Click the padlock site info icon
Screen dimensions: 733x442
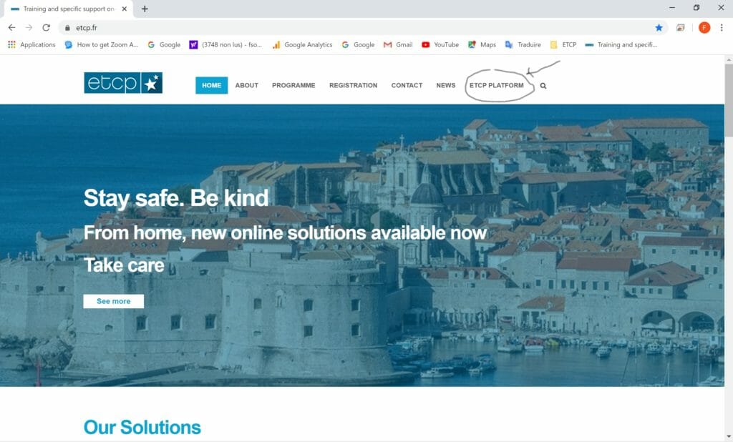[x=67, y=28]
